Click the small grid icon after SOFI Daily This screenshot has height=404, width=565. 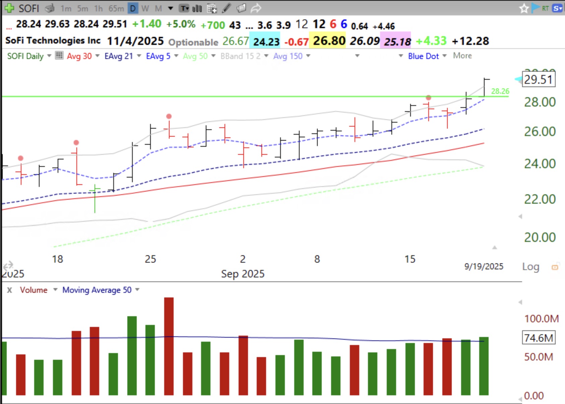(59, 55)
